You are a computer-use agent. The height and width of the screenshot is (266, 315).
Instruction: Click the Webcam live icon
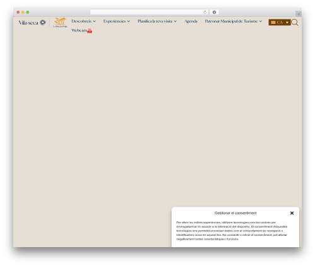click(x=89, y=31)
